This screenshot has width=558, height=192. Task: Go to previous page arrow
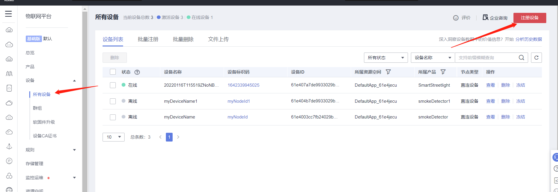160,137
